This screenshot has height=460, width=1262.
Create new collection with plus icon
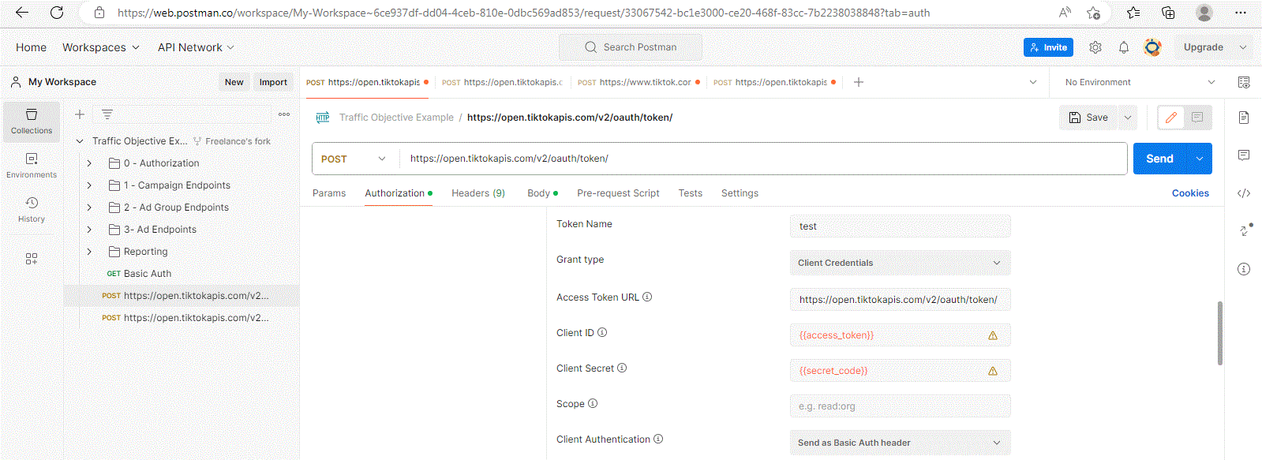tap(80, 114)
